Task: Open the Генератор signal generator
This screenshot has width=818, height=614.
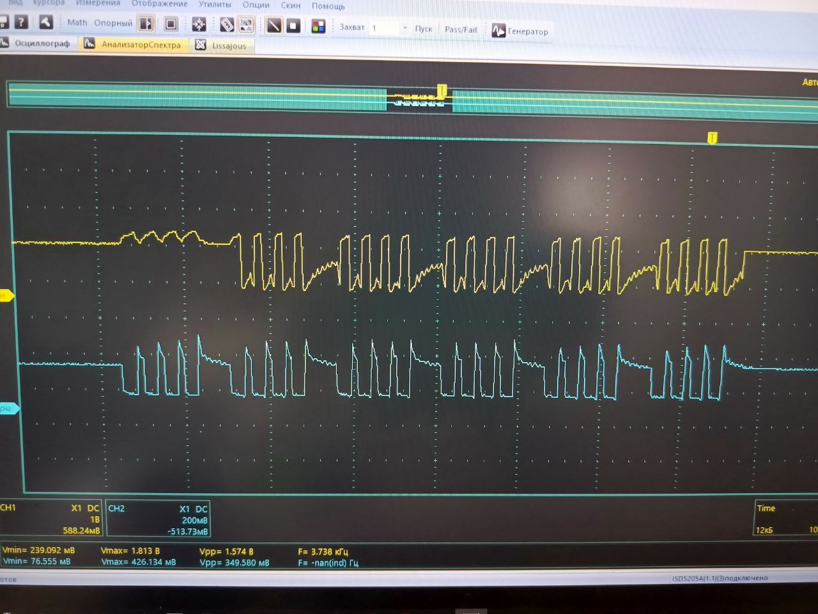Action: (x=520, y=31)
